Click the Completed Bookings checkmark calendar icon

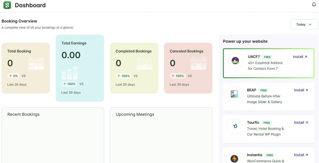point(145,63)
